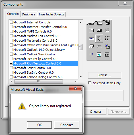Click the Применить button
The height and width of the screenshot is (135, 134).
coord(119,112)
